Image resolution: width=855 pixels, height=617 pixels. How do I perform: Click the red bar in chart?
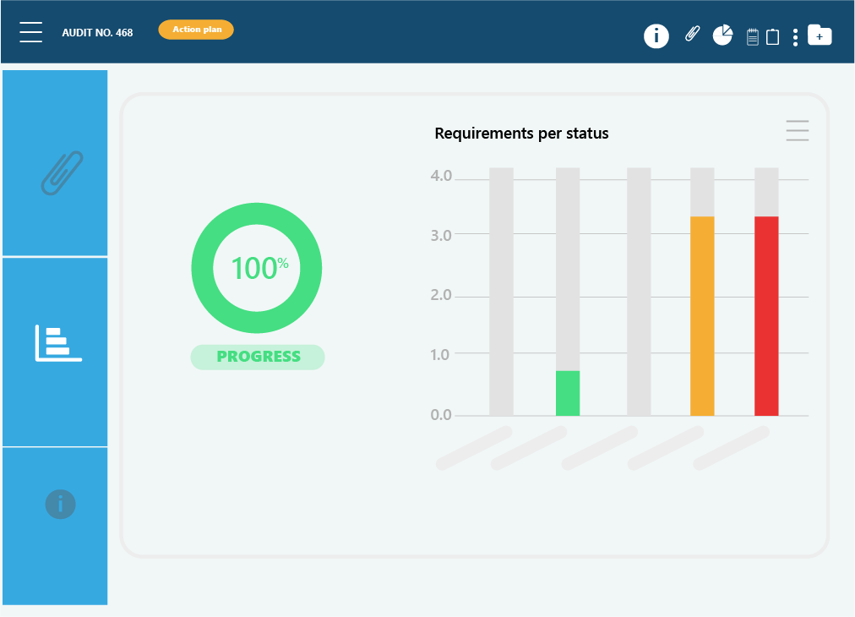point(766,316)
